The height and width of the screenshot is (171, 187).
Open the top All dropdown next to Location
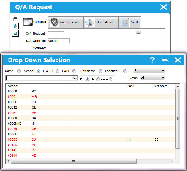[149, 70]
